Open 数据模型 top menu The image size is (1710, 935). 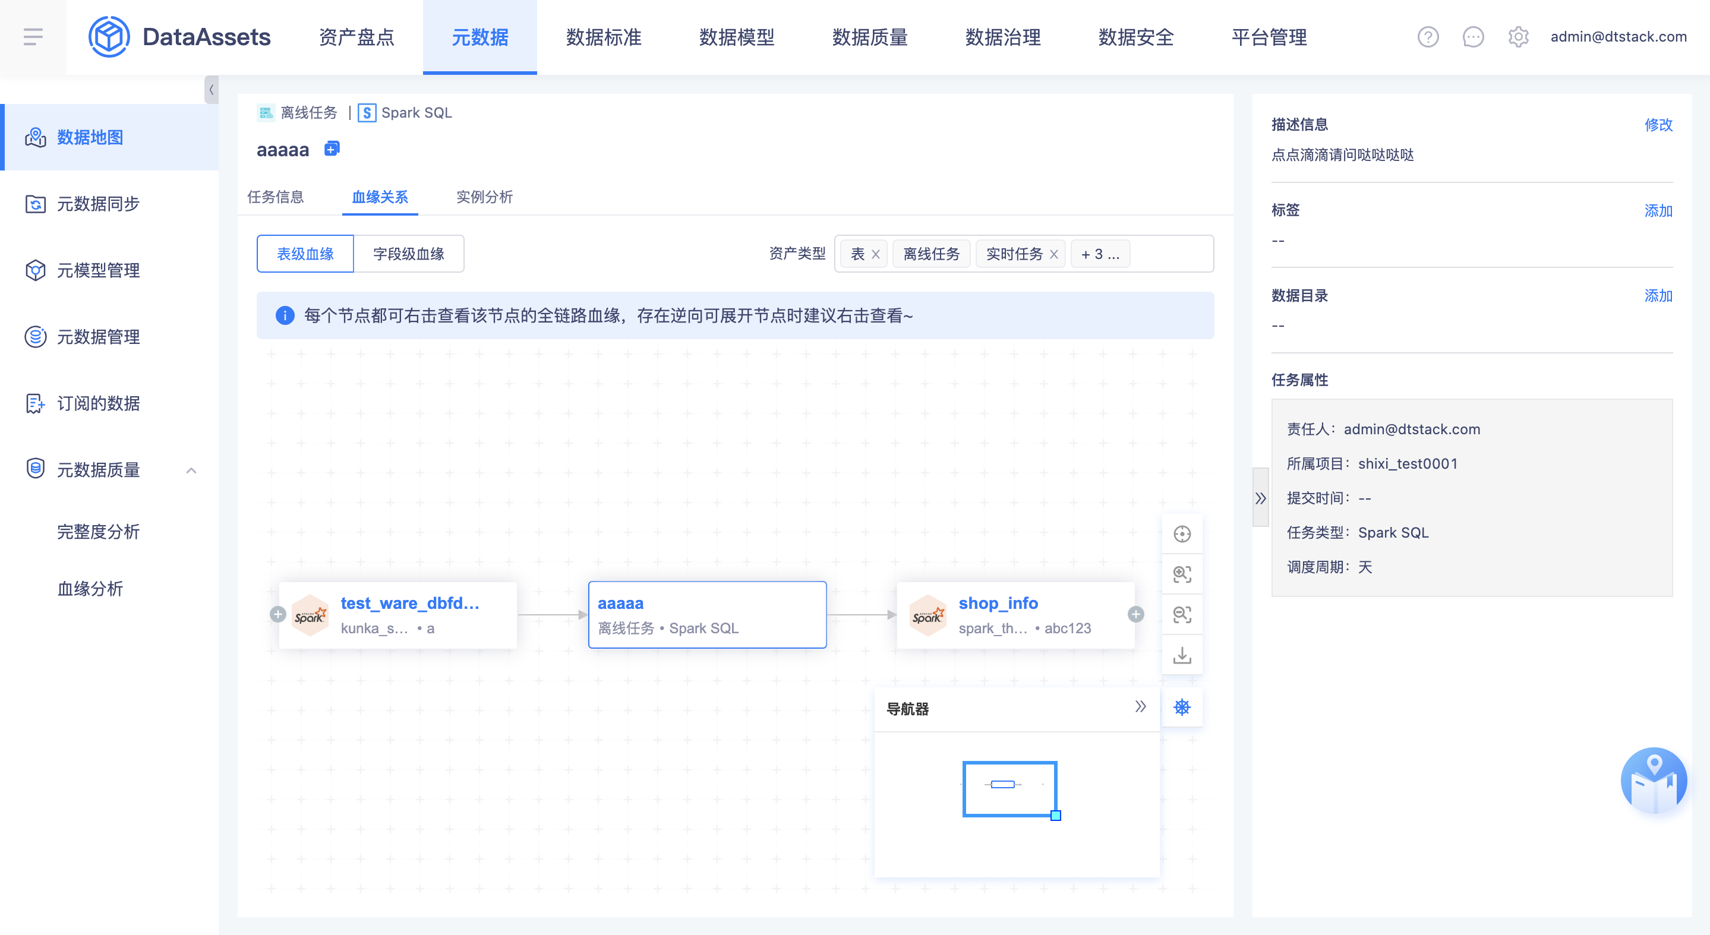click(x=737, y=37)
